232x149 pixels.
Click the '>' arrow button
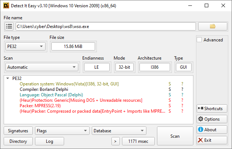coord(115,141)
